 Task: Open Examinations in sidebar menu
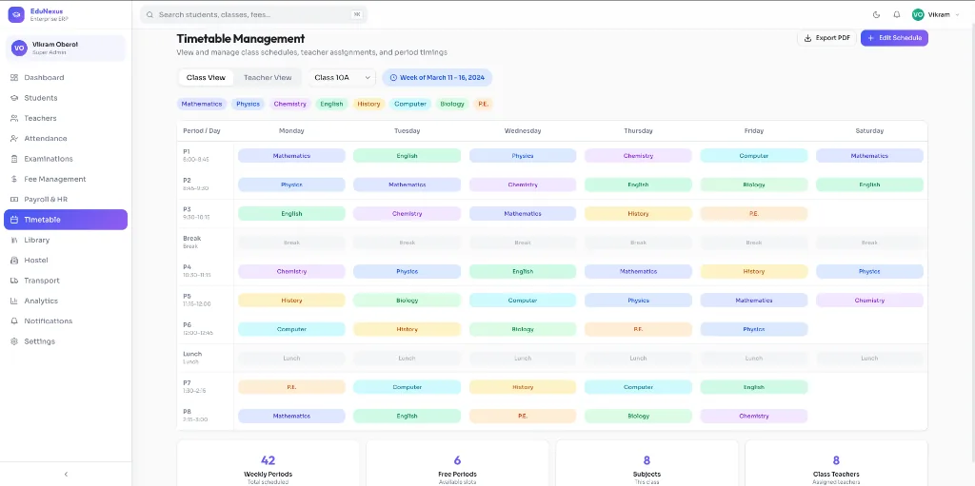tap(66, 159)
